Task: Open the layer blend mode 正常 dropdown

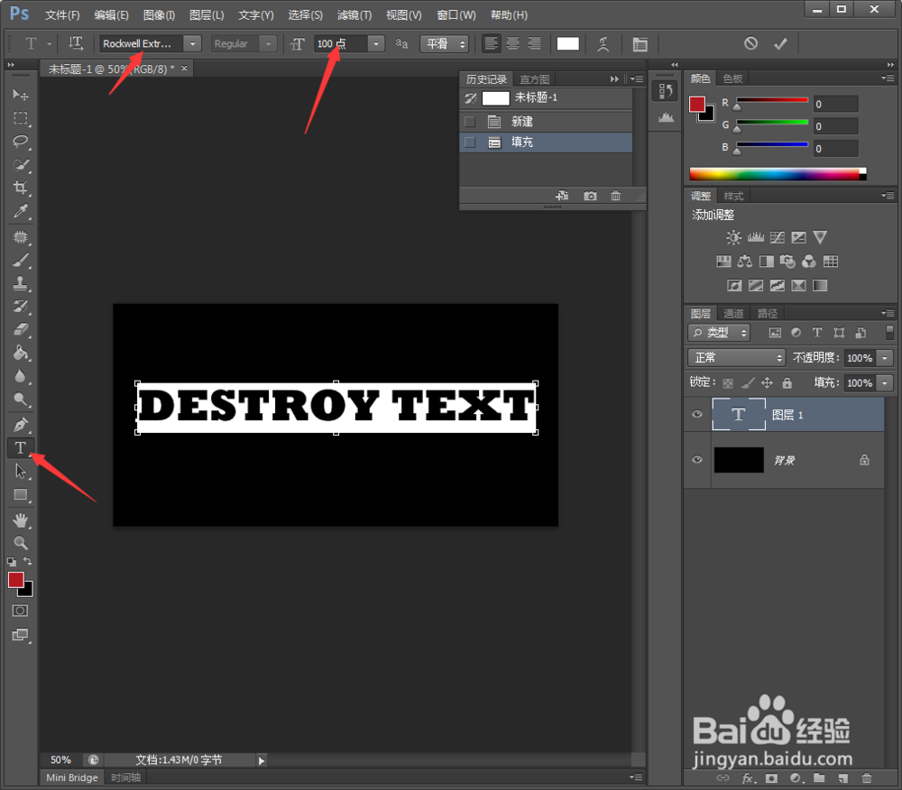Action: click(736, 358)
